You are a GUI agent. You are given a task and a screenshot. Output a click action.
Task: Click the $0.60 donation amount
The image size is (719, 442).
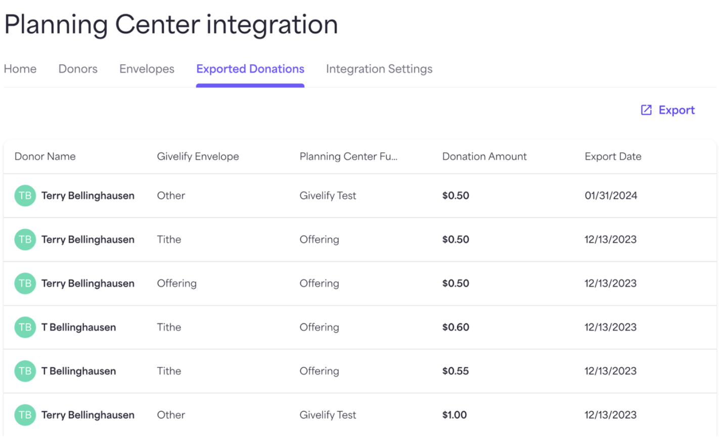coord(456,327)
